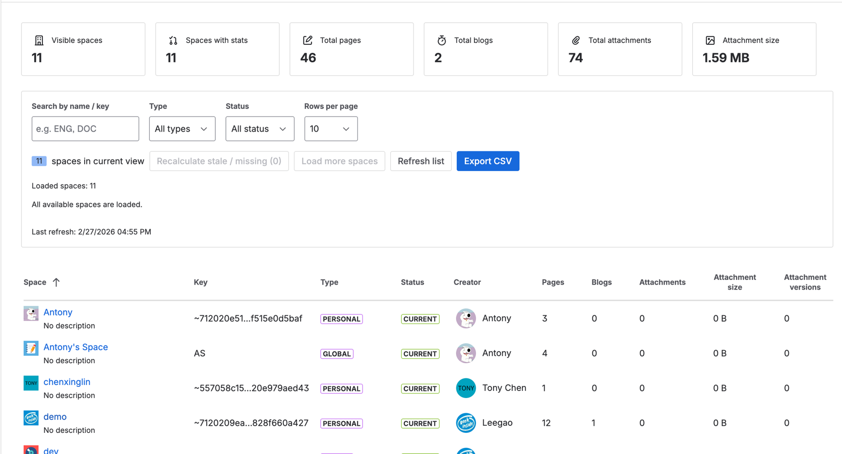
Task: Click the Refresh list button
Action: click(x=420, y=161)
